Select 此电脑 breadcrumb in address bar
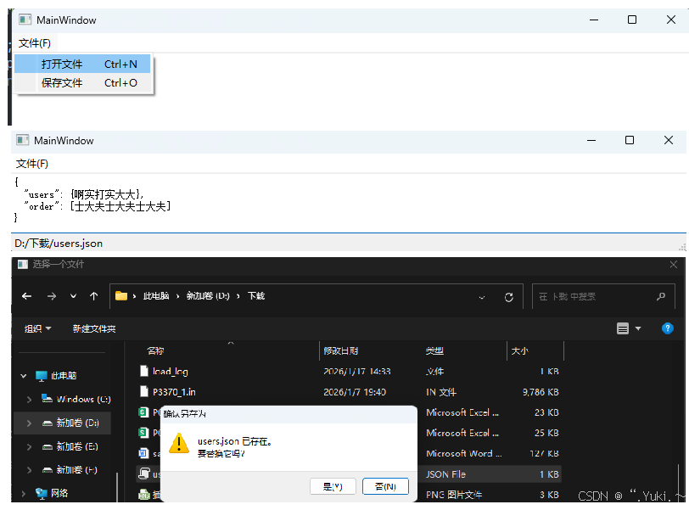Image resolution: width=689 pixels, height=510 pixels. coord(156,296)
